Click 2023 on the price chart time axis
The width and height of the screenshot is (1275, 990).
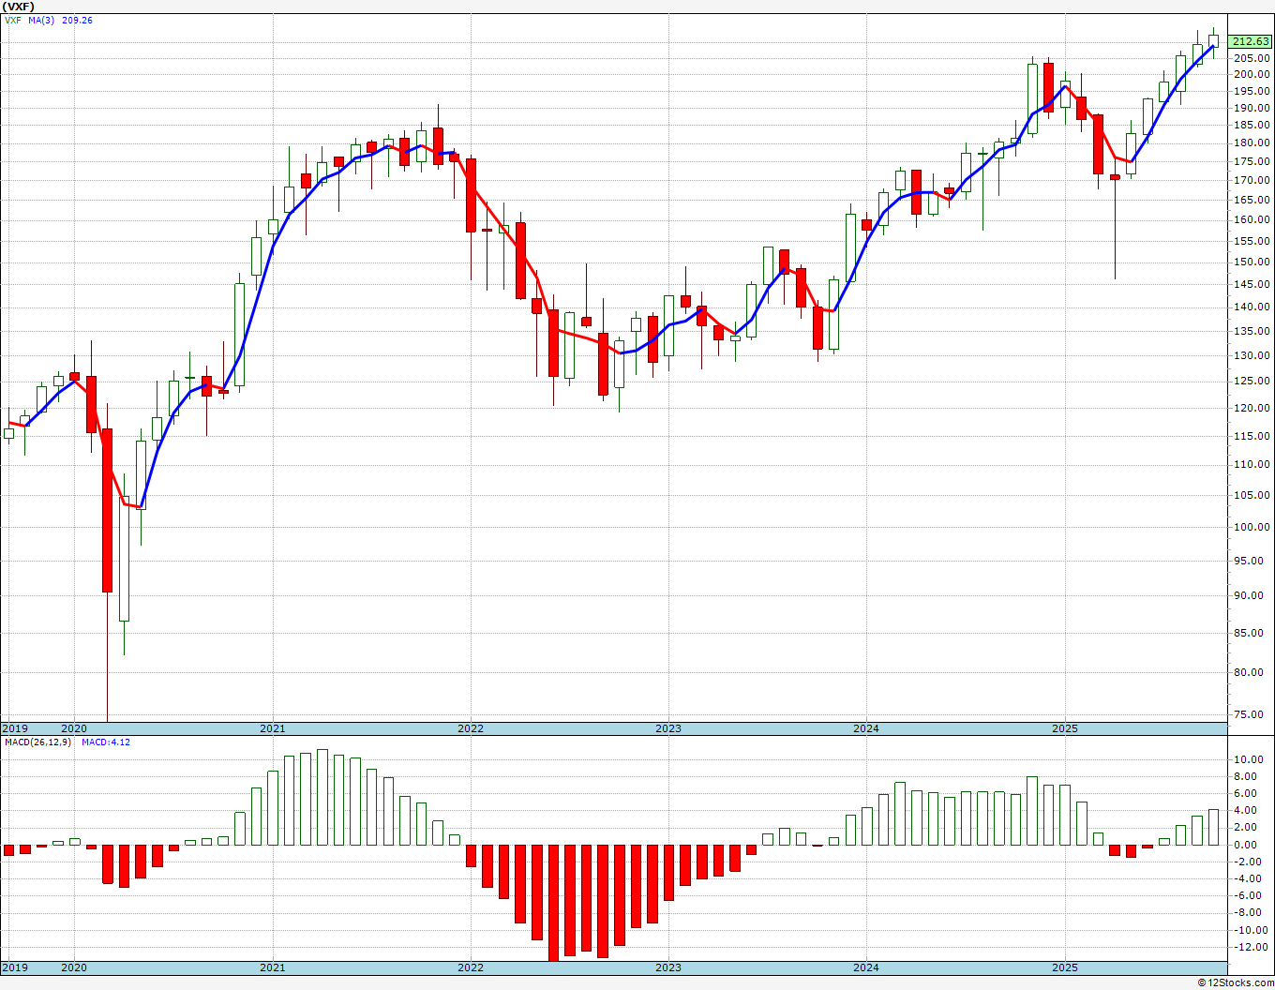[x=668, y=728]
